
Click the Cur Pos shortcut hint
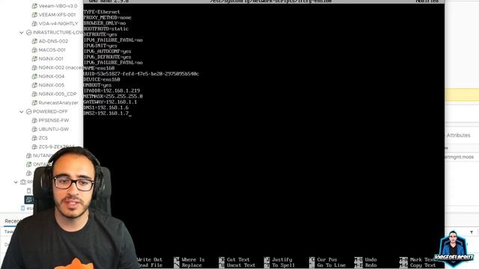pyautogui.click(x=323, y=259)
